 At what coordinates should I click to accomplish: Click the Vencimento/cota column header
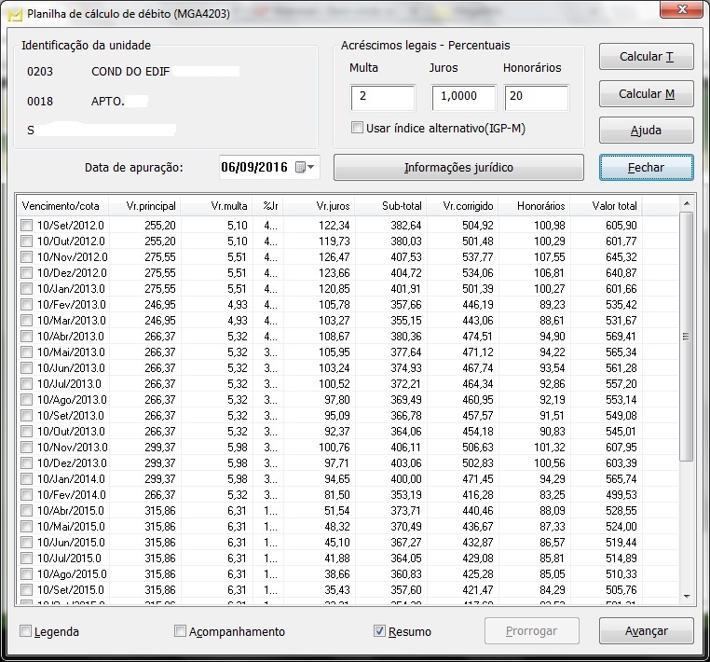(x=61, y=206)
